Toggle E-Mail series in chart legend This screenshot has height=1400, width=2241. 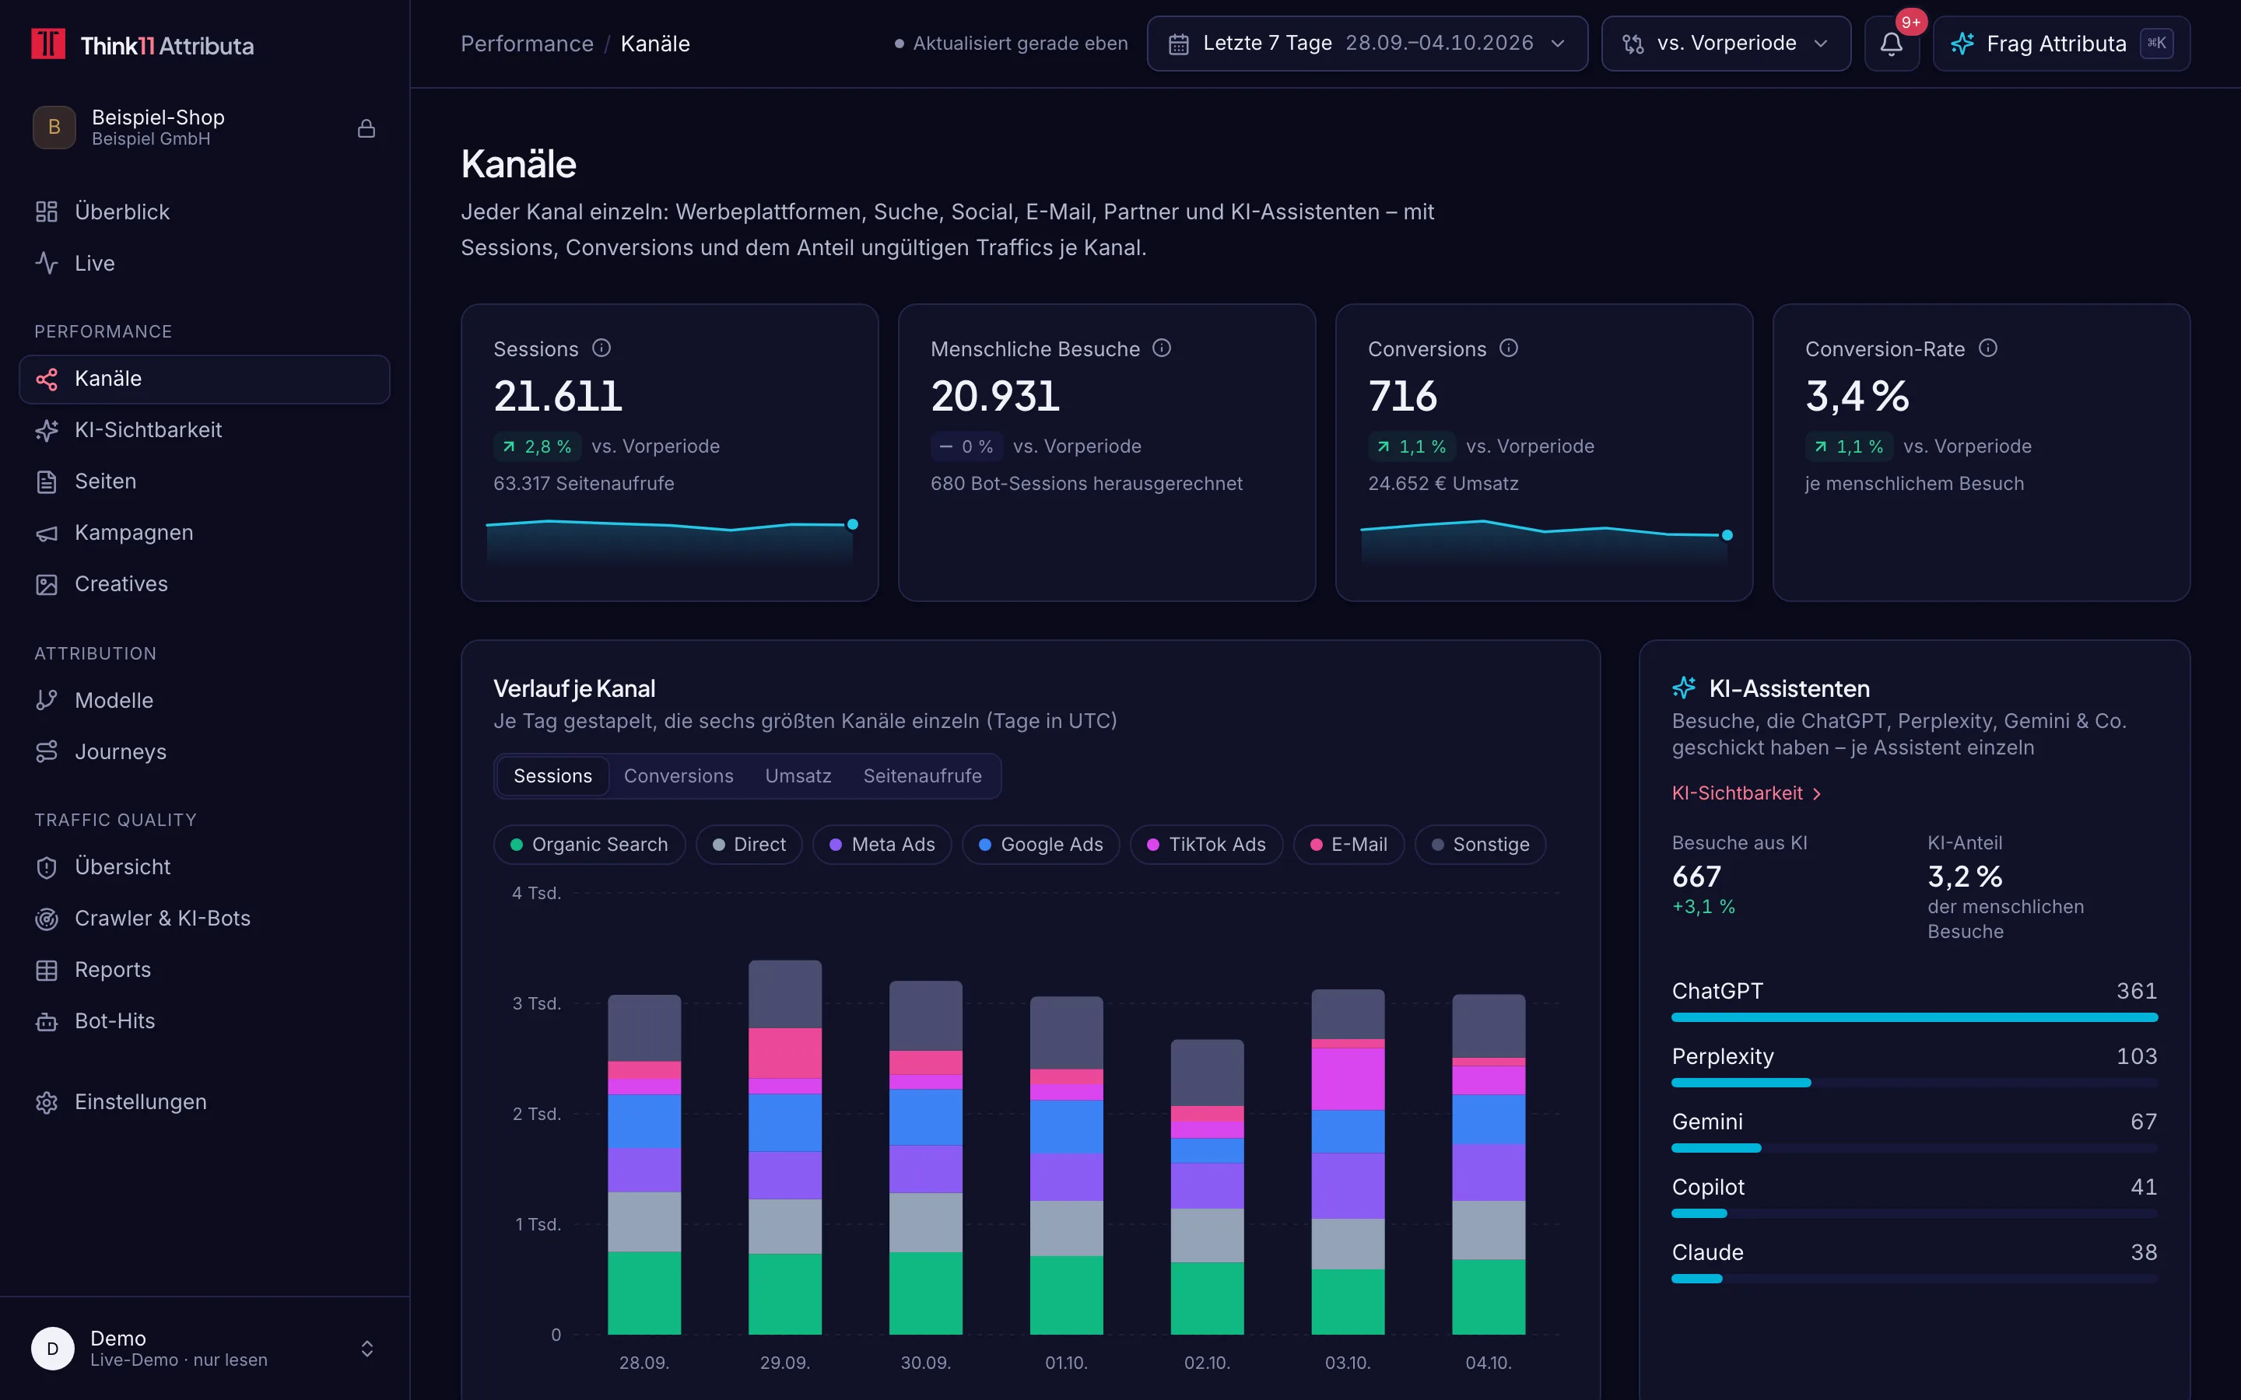tap(1348, 845)
